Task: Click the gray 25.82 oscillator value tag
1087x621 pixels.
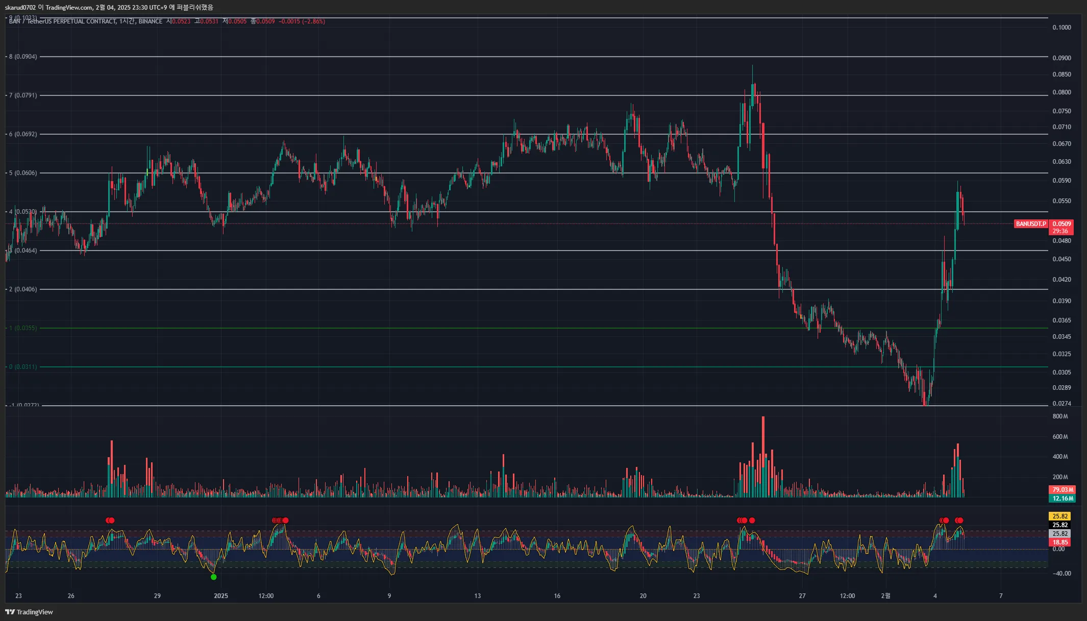Action: coord(1059,534)
